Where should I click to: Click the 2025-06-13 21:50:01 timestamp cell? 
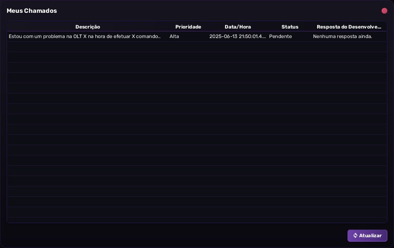coord(238,36)
